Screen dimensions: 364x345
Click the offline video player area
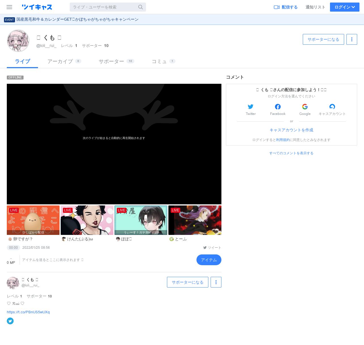point(114,144)
